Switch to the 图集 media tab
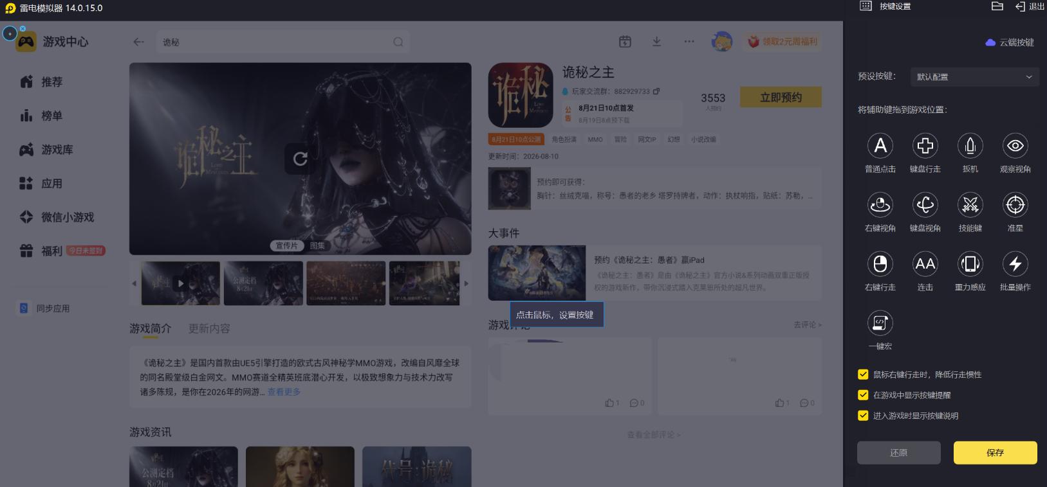Image resolution: width=1047 pixels, height=487 pixels. coord(317,245)
